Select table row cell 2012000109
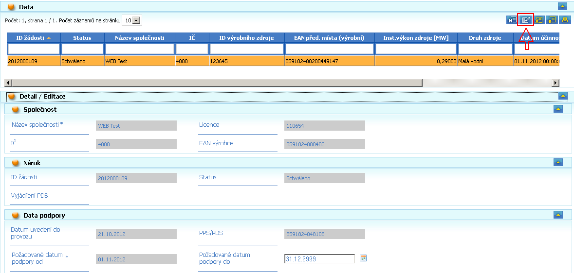574x273 pixels. pos(34,61)
